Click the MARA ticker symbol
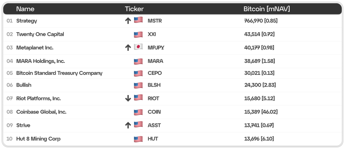The image size is (345, 149). (x=156, y=61)
